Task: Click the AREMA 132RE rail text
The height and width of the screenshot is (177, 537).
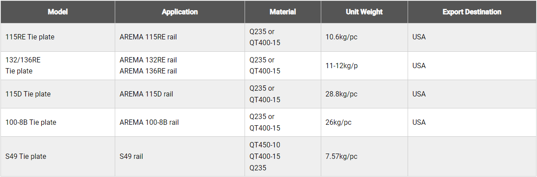Action: pos(148,60)
